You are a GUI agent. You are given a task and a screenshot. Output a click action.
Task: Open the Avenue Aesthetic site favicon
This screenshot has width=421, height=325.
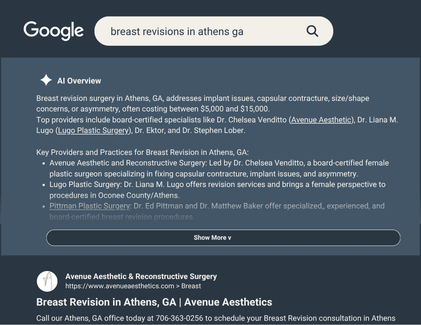click(47, 281)
